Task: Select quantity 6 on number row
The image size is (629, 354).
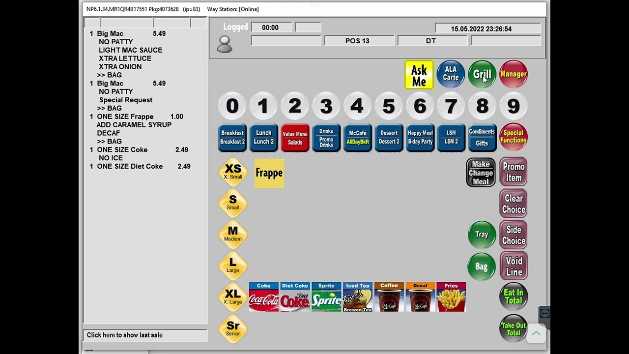Action: point(420,106)
